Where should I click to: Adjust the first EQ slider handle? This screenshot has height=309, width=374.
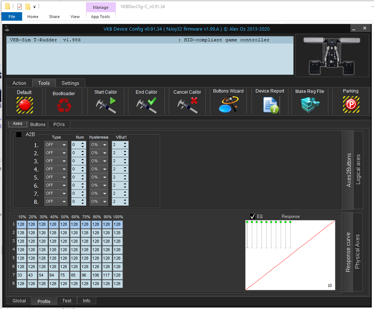(247, 222)
